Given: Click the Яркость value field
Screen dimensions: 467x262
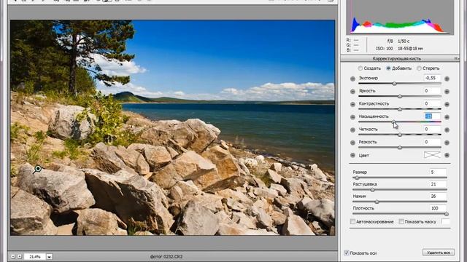Looking at the screenshot, I should tap(432, 90).
